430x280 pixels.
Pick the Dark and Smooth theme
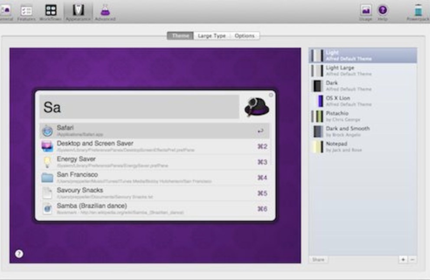(363, 131)
